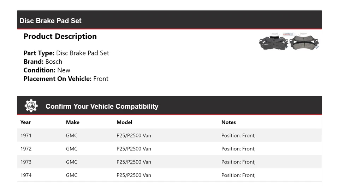
Task: Click Position: Front note in 1973 row
Action: [x=238, y=162]
